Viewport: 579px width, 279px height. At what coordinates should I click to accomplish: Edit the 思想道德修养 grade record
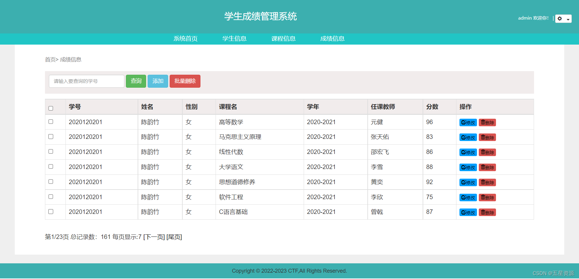(468, 183)
